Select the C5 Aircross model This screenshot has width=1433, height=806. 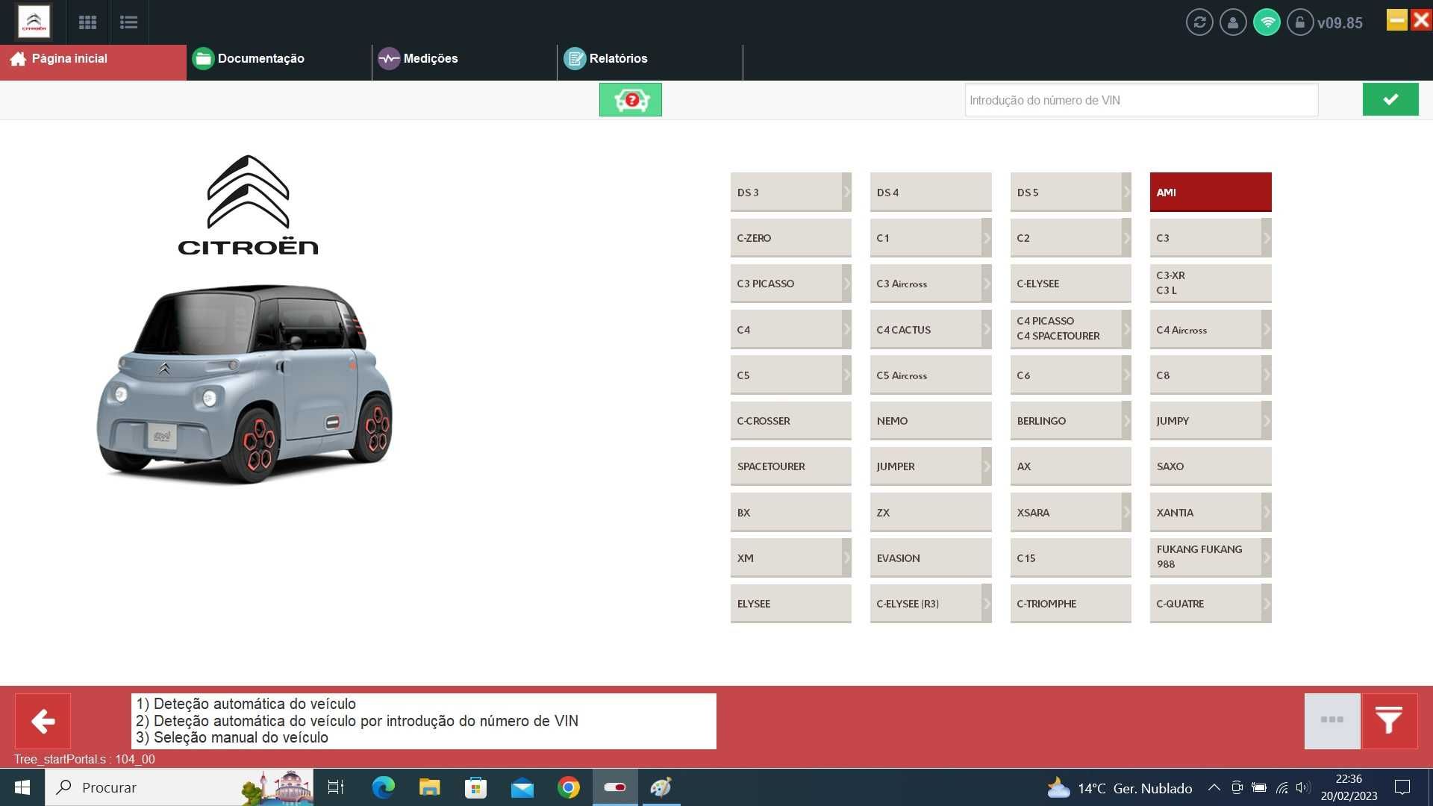click(931, 375)
